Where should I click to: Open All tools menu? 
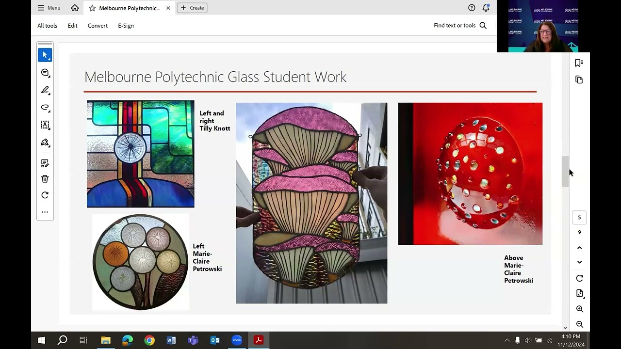point(47,26)
